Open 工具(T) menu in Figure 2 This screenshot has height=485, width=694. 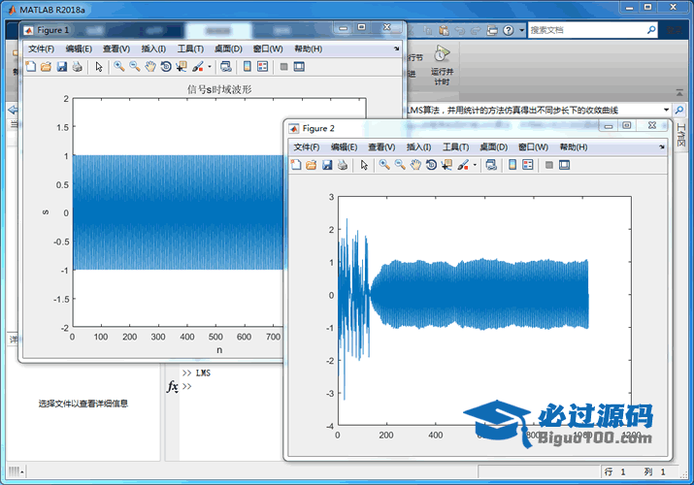455,146
